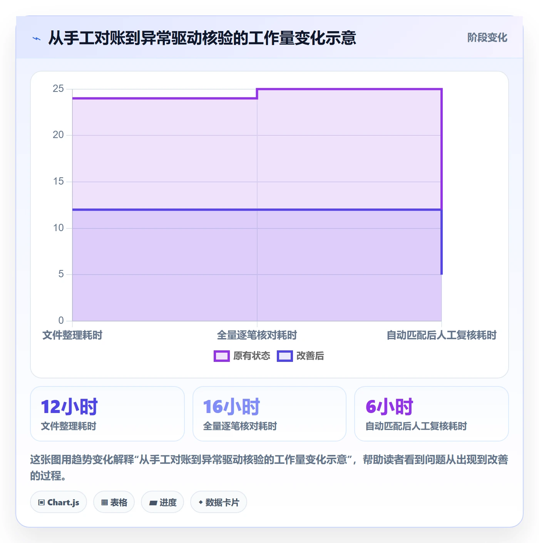The image size is (539, 543).
Task: Open the 6小时 自动匹配后人工复核耗时 card
Action: coord(432,414)
